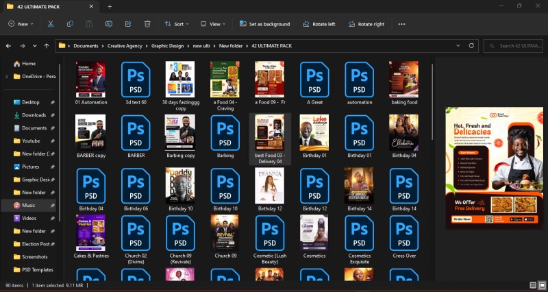
Task: Open Music in the navigation pane
Action: tap(28, 205)
